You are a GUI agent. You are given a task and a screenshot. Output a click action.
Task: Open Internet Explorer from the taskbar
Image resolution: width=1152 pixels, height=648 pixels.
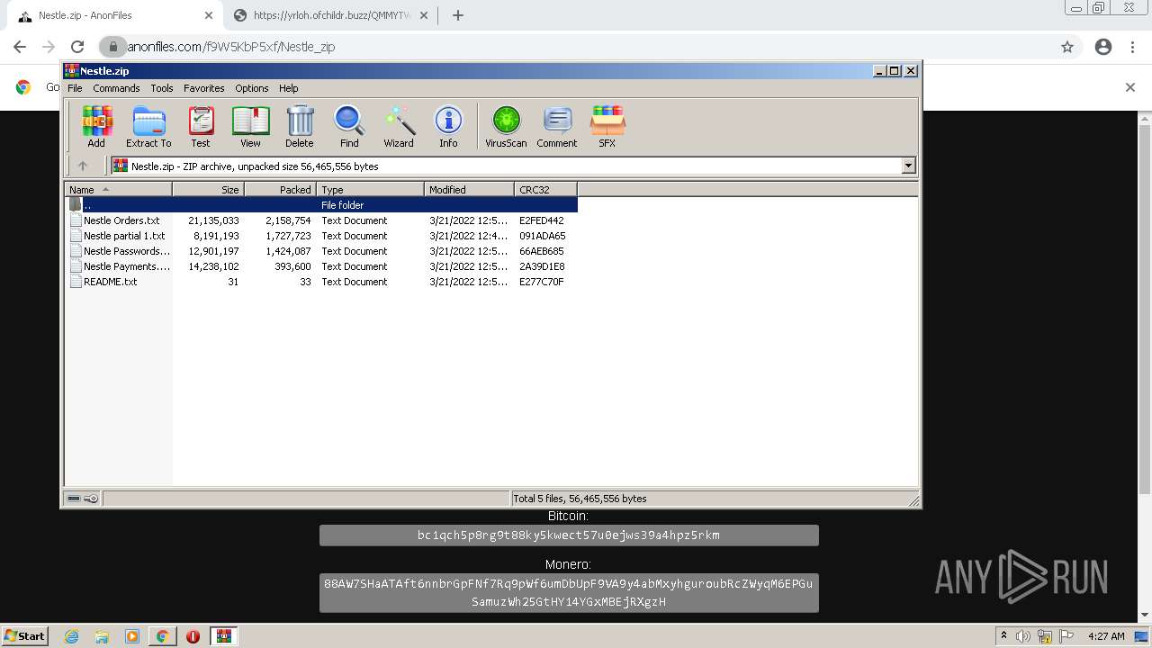click(72, 636)
